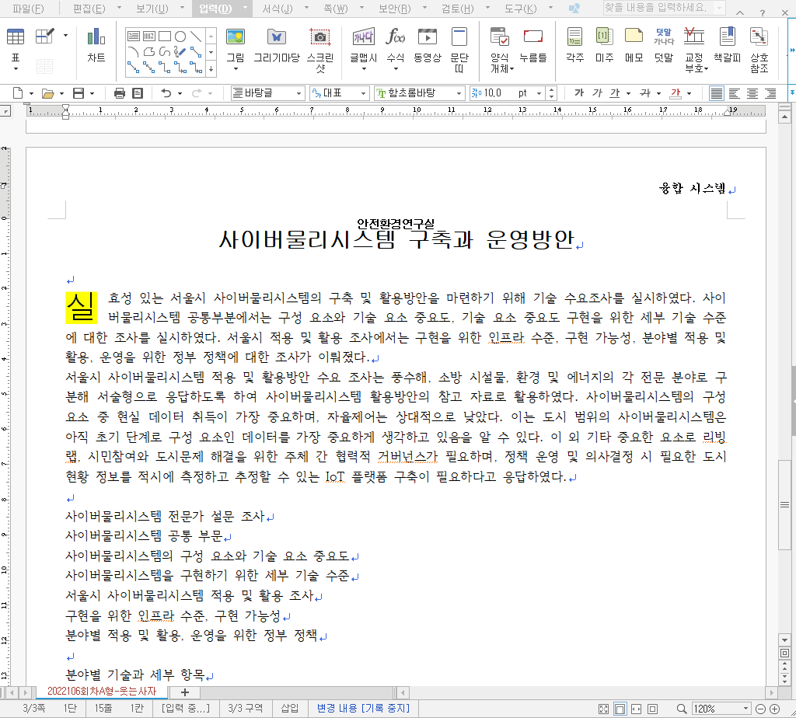796x718 pixels.
Task: Click the open folder icon
Action: click(47, 92)
